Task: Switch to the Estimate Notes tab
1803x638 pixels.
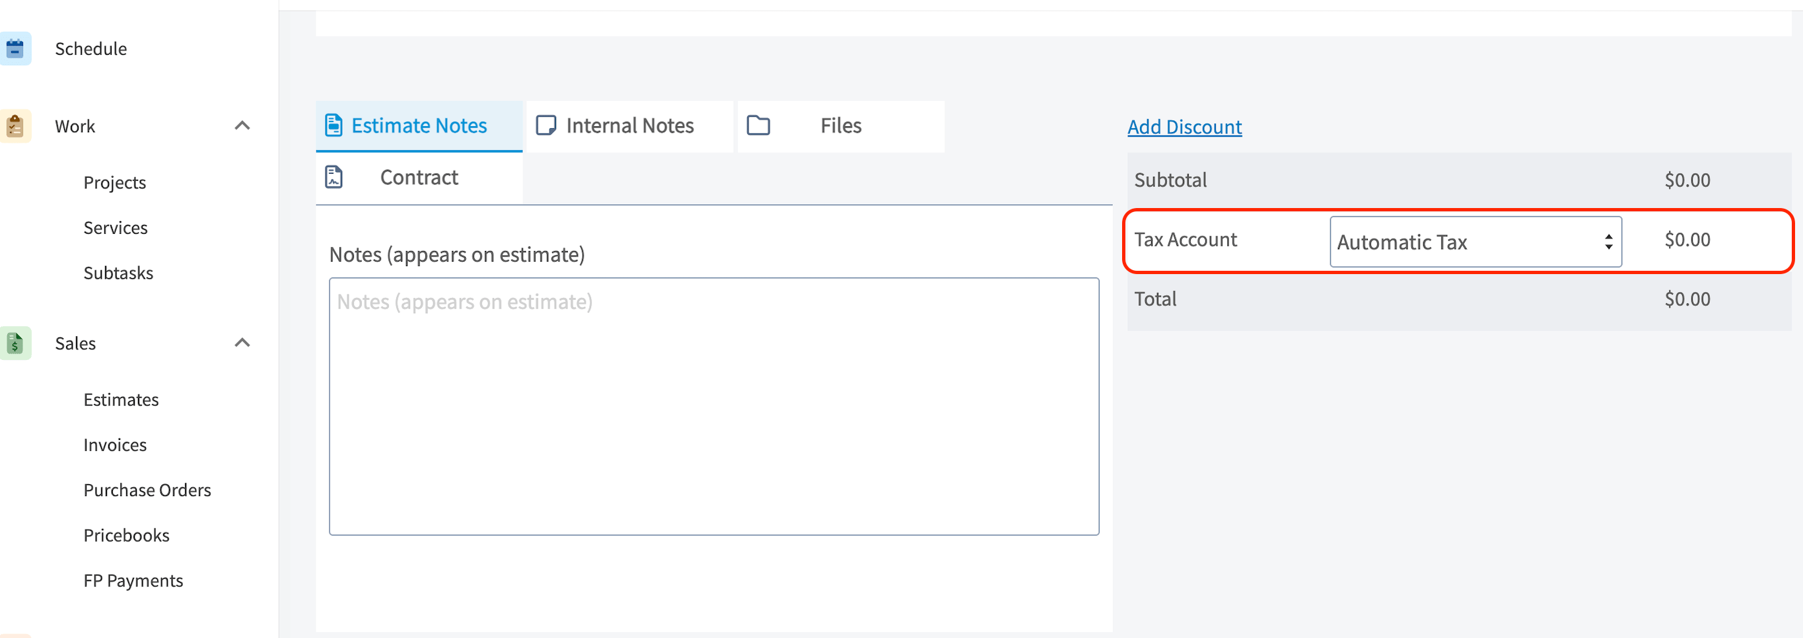Action: click(x=419, y=127)
